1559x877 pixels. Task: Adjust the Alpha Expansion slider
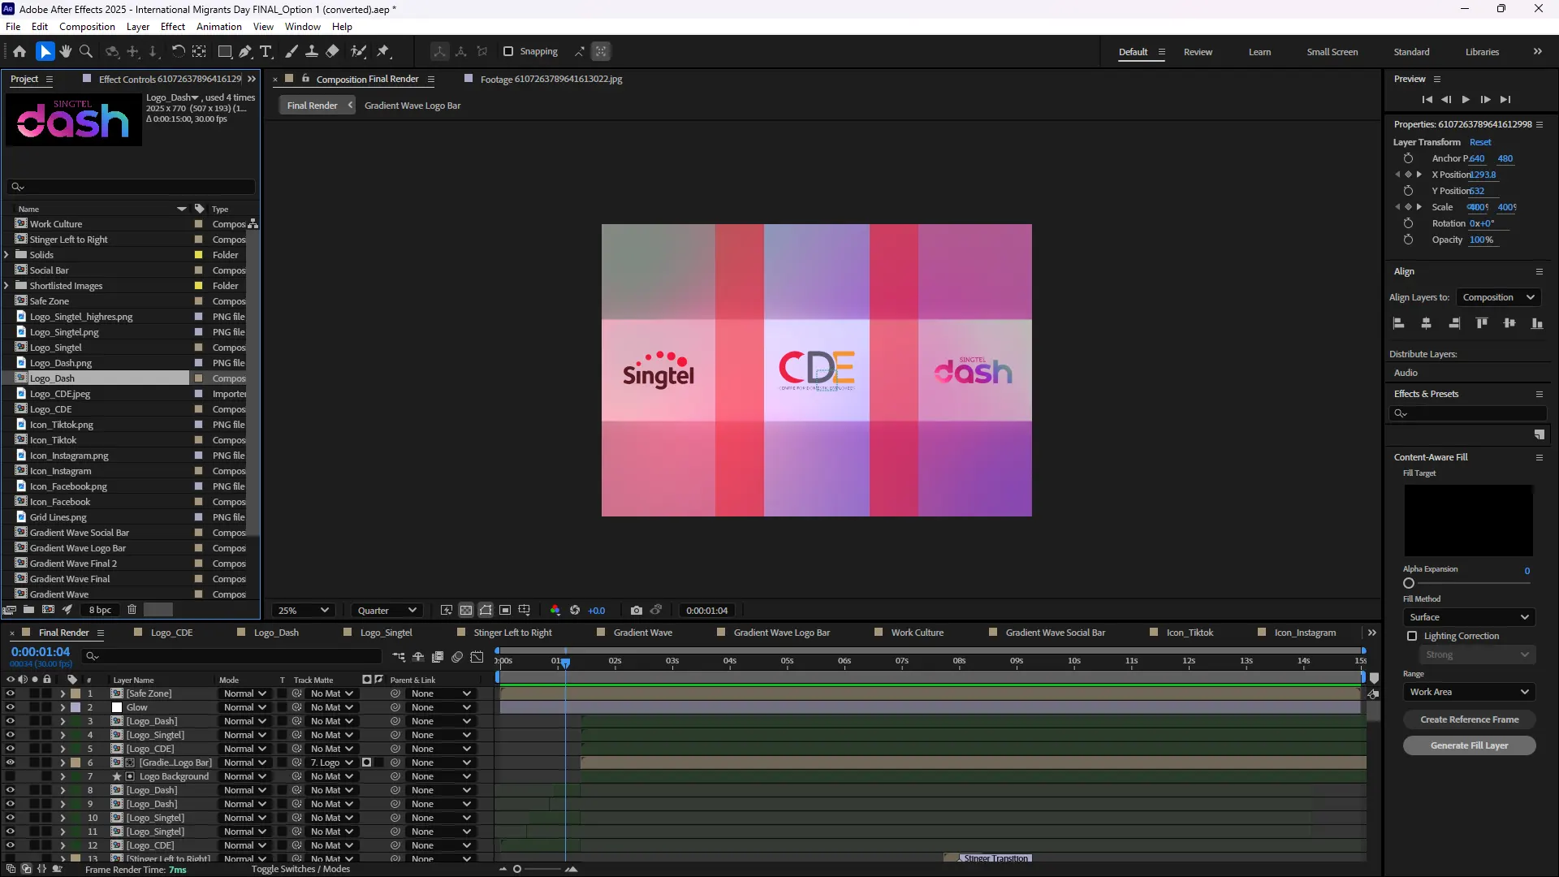click(1409, 583)
